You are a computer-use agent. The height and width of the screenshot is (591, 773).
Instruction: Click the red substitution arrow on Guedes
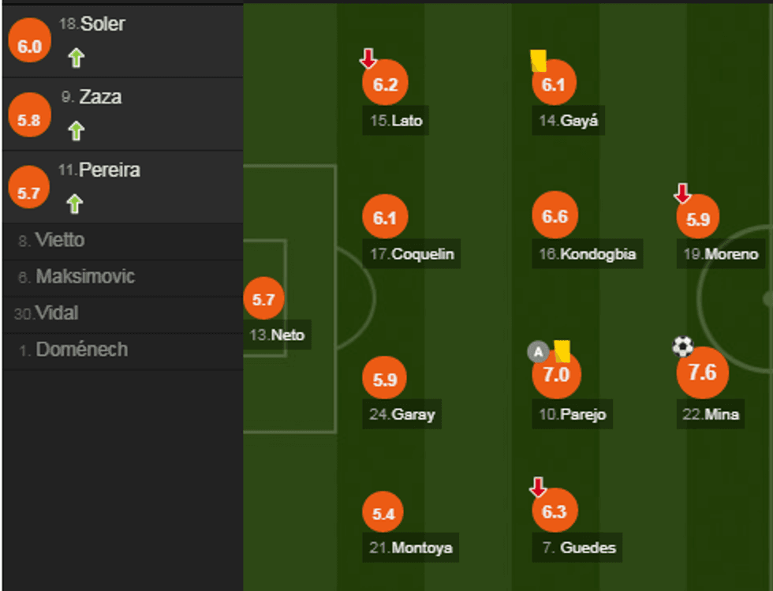pyautogui.click(x=538, y=488)
